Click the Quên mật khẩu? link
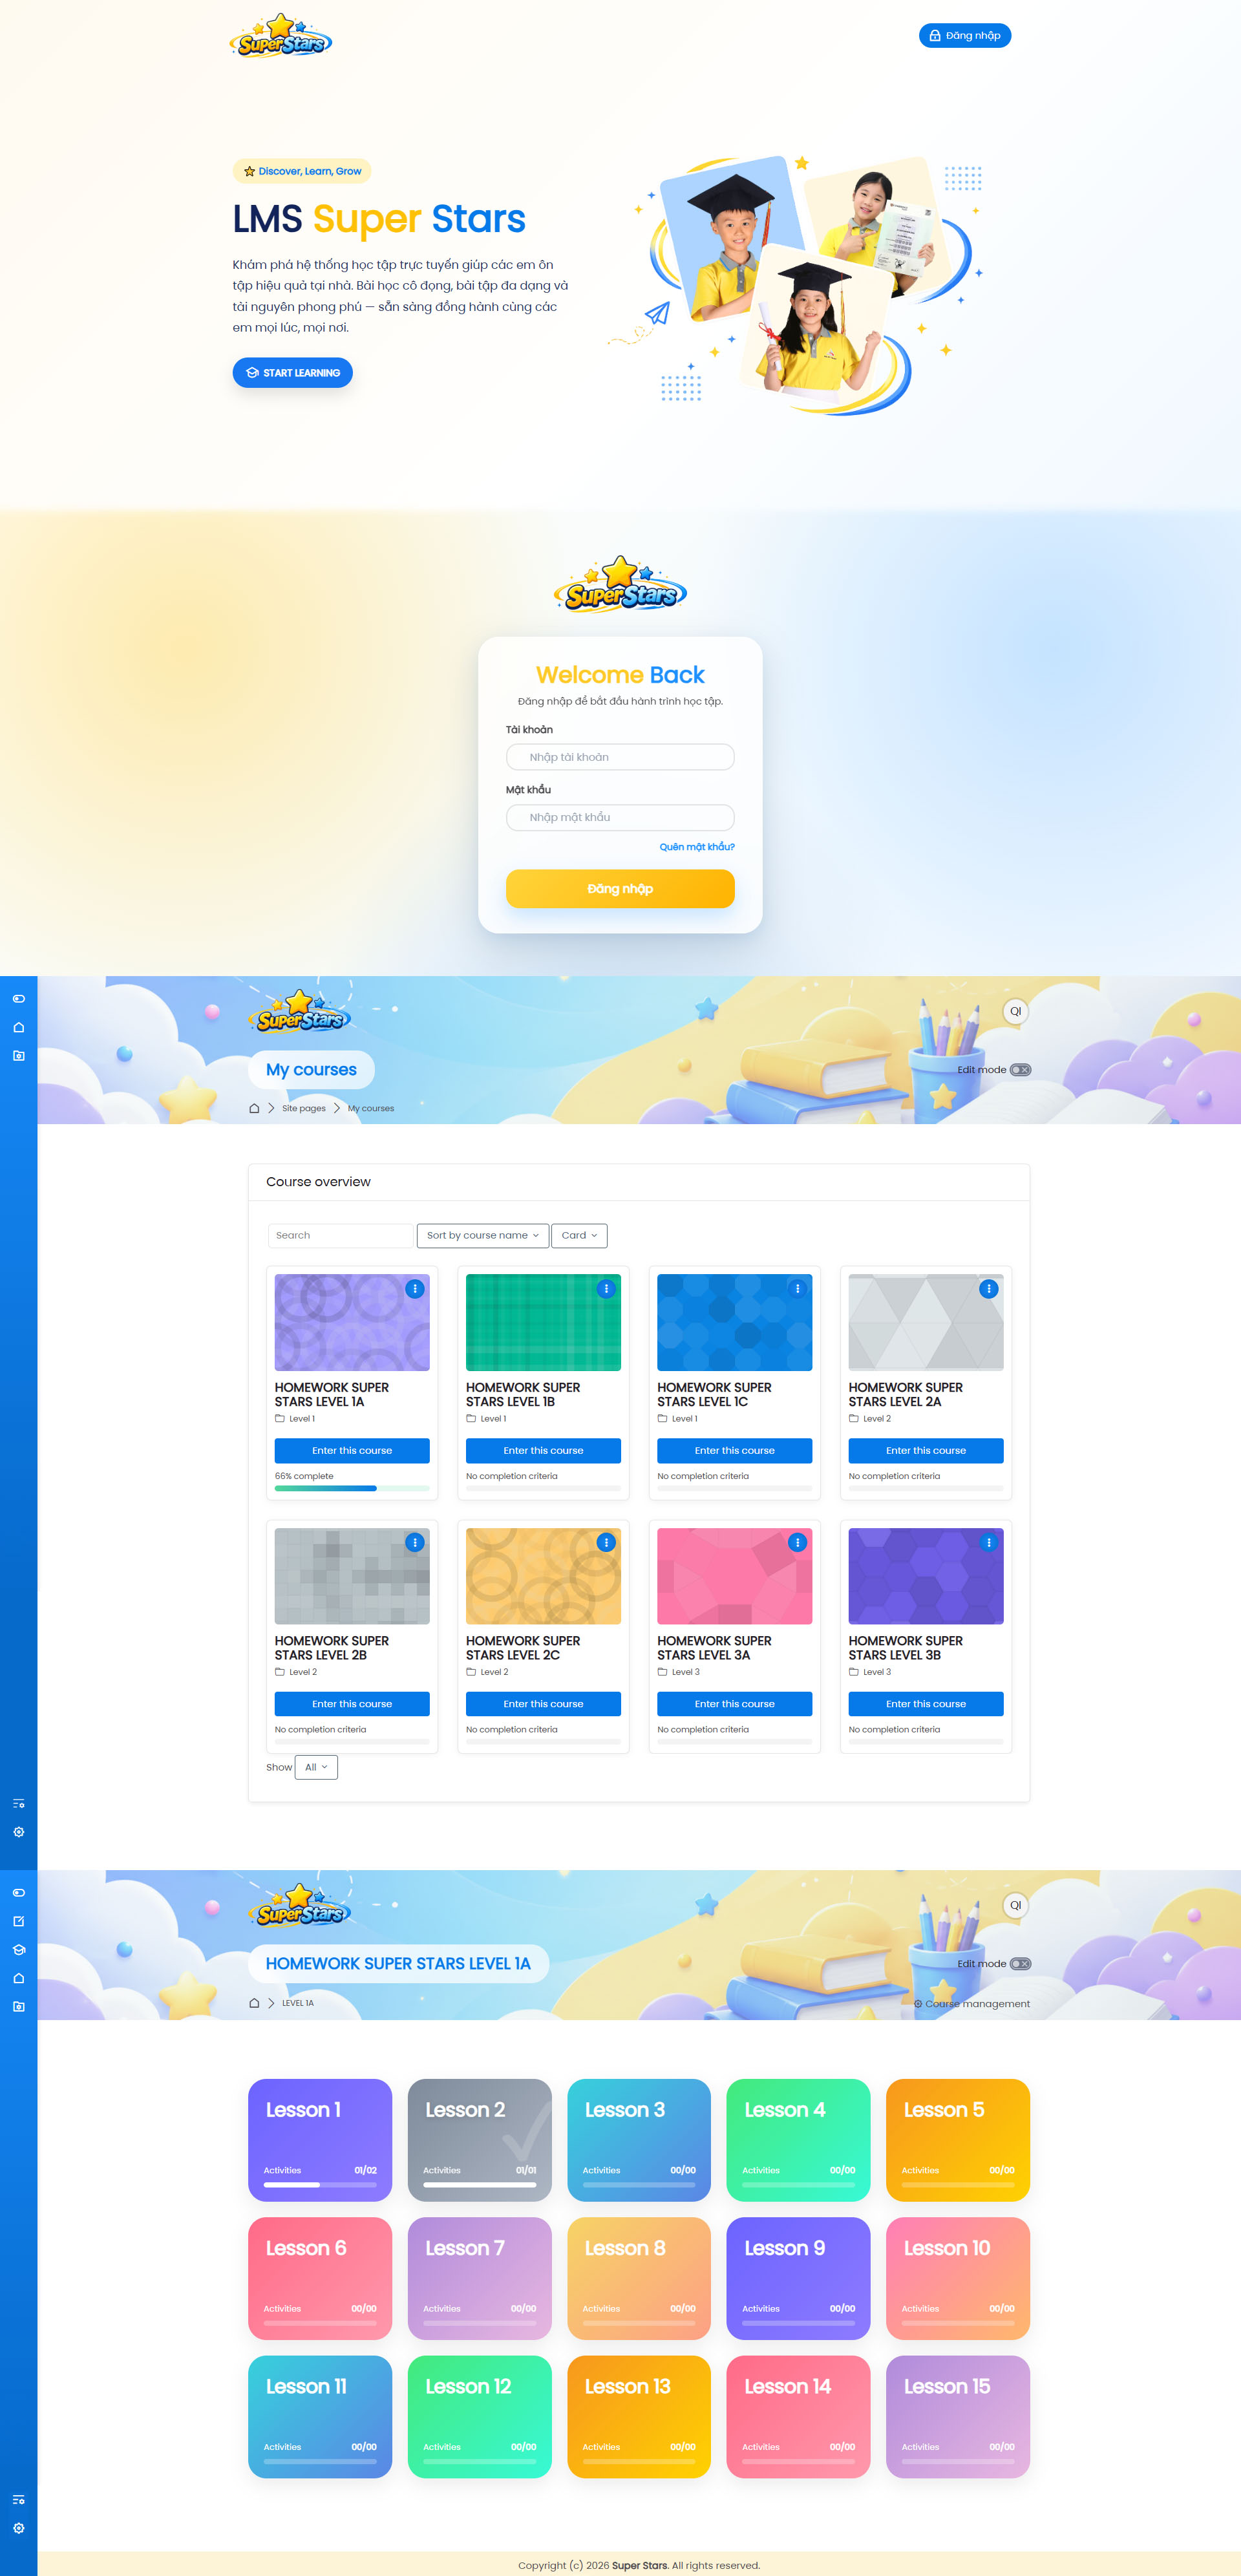Image resolution: width=1241 pixels, height=2576 pixels. (697, 847)
